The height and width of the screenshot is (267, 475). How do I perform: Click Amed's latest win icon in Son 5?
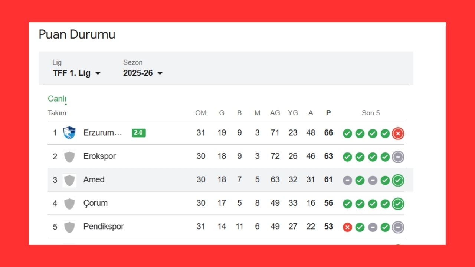(398, 181)
